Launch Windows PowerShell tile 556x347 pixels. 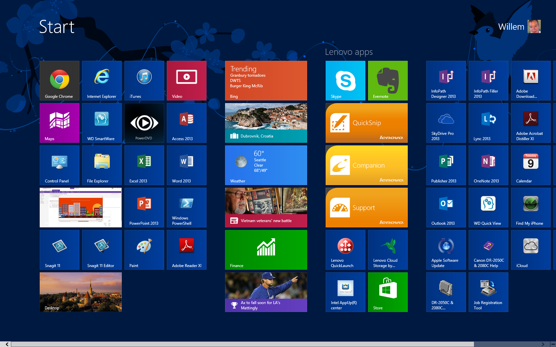point(187,208)
